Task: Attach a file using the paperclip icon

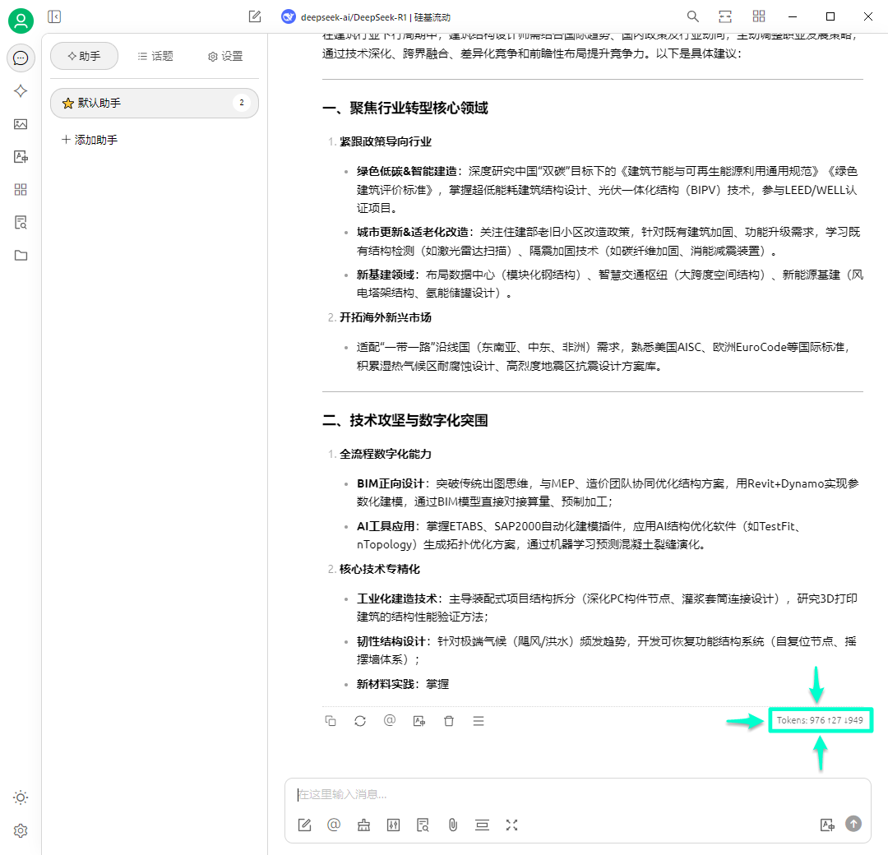Action: coord(452,825)
